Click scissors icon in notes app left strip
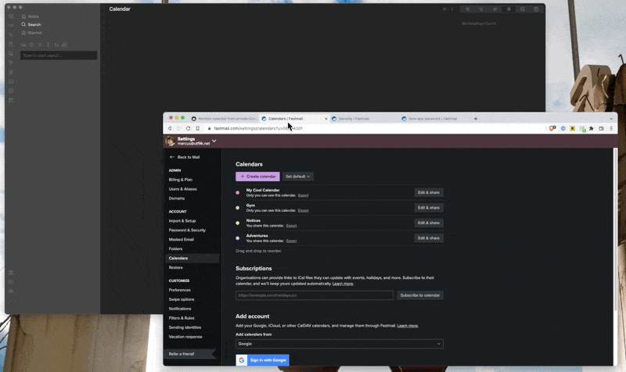Screen dimensions: 626x372 (x=11, y=63)
